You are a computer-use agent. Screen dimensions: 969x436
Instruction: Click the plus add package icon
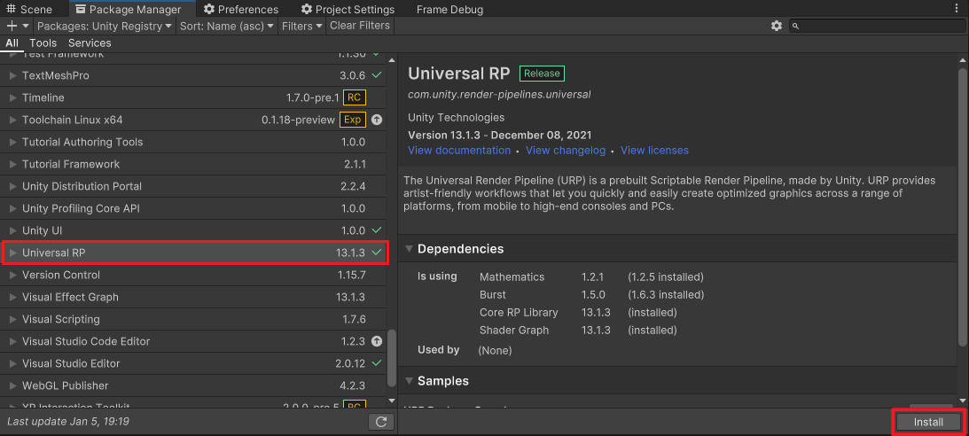(x=12, y=26)
